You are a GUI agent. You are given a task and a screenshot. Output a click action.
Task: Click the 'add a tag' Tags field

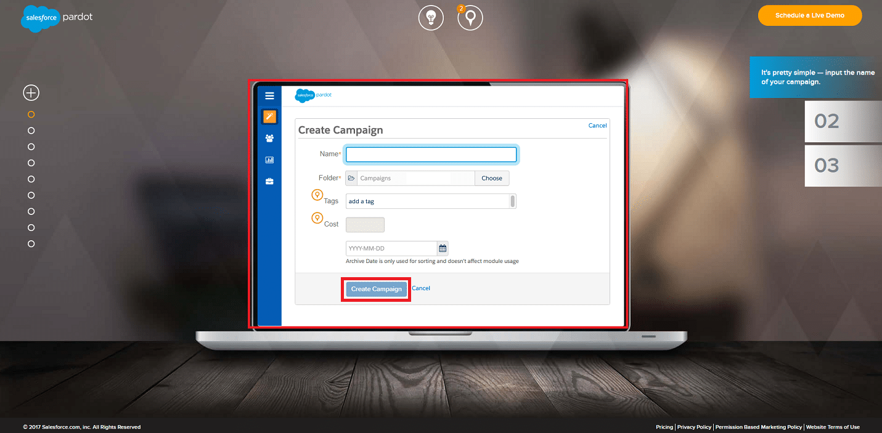428,201
